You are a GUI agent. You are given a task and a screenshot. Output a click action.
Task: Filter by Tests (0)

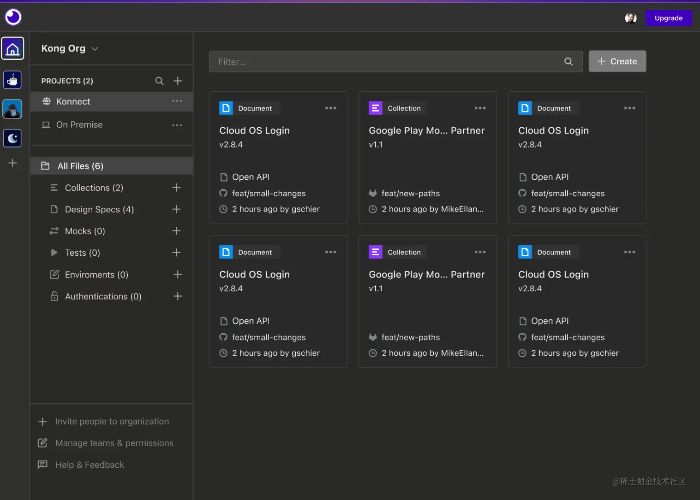tap(83, 253)
